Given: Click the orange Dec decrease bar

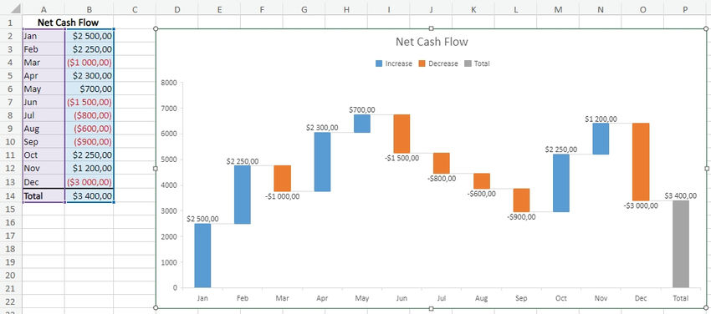Looking at the screenshot, I should click(x=641, y=161).
